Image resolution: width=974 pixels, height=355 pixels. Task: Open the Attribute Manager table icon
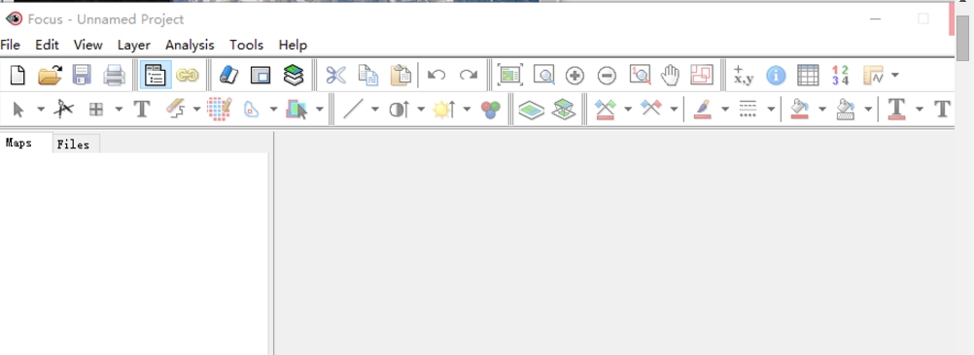coord(808,76)
